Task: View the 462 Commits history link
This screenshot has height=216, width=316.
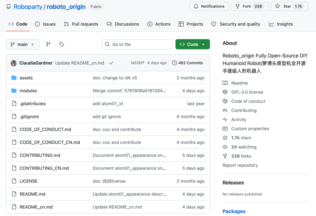Action: [188, 63]
